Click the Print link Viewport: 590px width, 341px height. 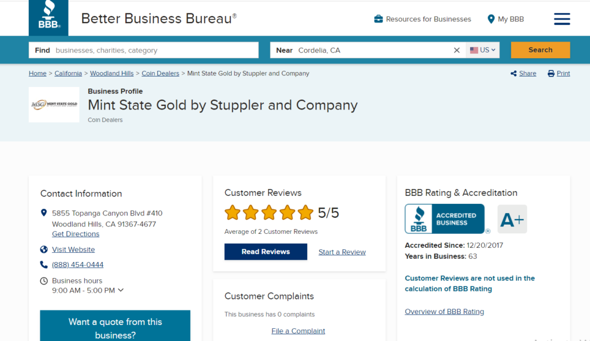(563, 73)
